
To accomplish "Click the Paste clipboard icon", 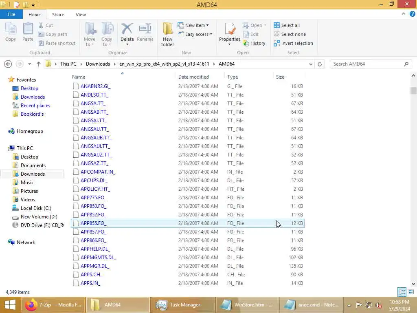I will tap(28, 32).
